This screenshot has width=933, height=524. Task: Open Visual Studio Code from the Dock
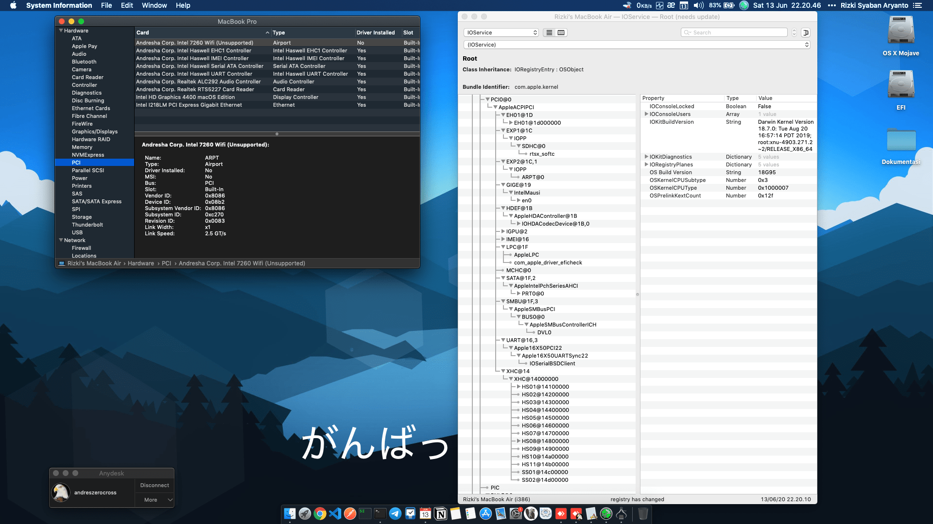[335, 513]
